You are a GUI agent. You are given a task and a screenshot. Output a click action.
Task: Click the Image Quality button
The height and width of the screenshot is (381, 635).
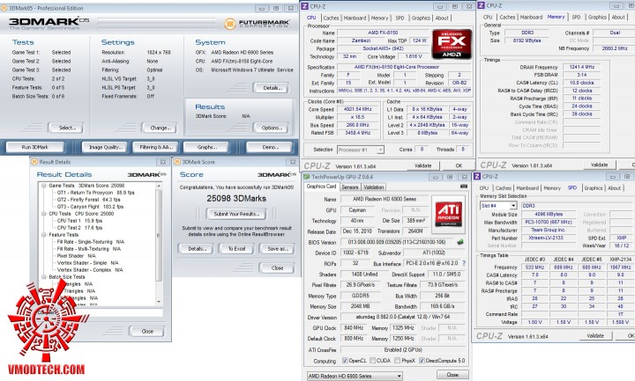click(x=105, y=148)
